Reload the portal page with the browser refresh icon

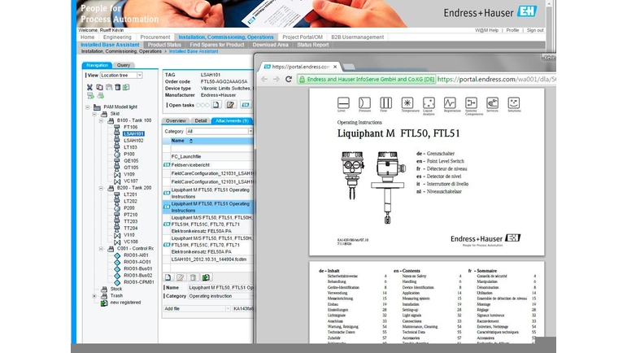[x=289, y=79]
